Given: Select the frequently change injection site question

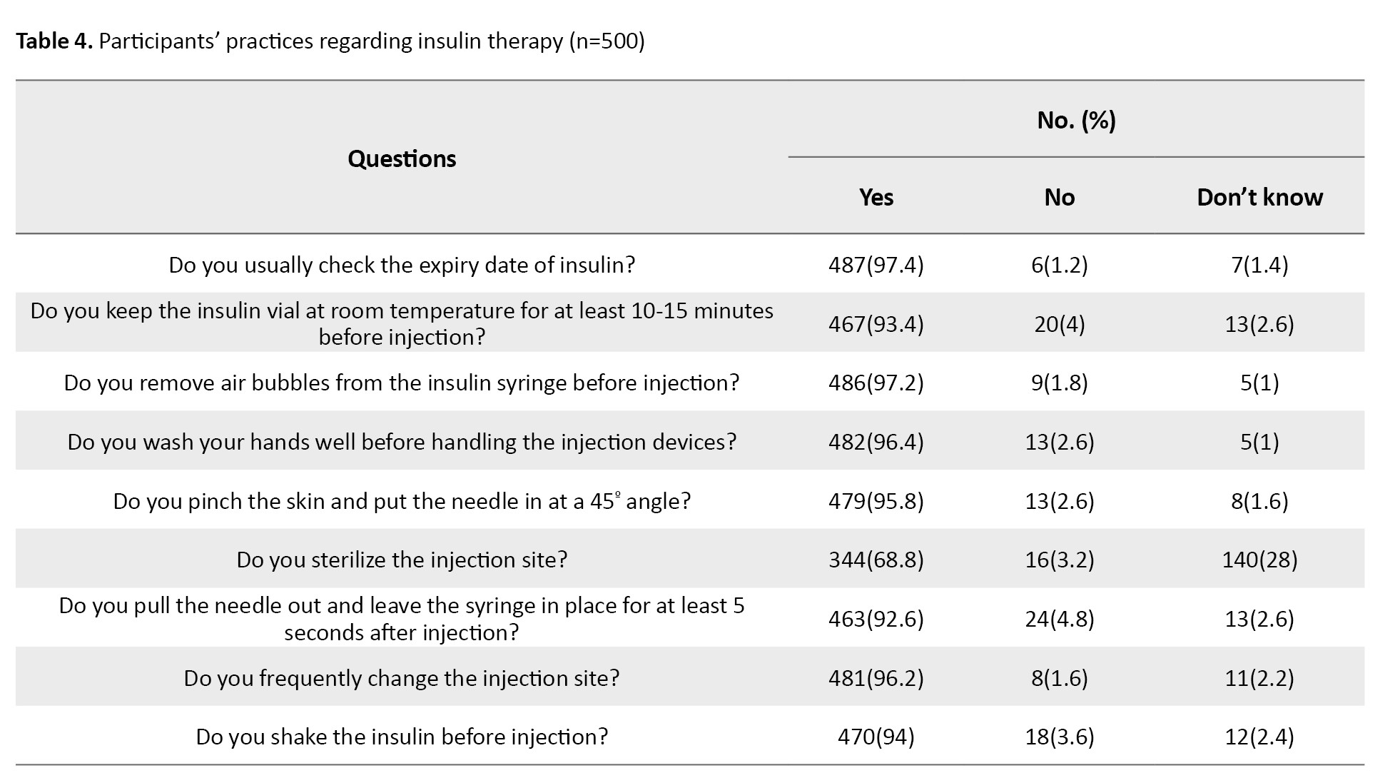Looking at the screenshot, I should point(402,678).
